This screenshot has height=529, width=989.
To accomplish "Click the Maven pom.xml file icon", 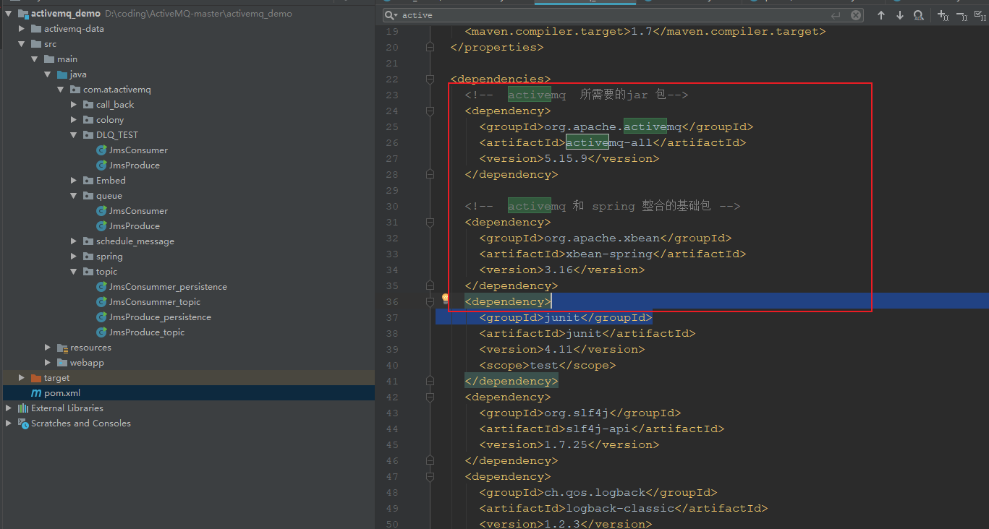I will 36,393.
